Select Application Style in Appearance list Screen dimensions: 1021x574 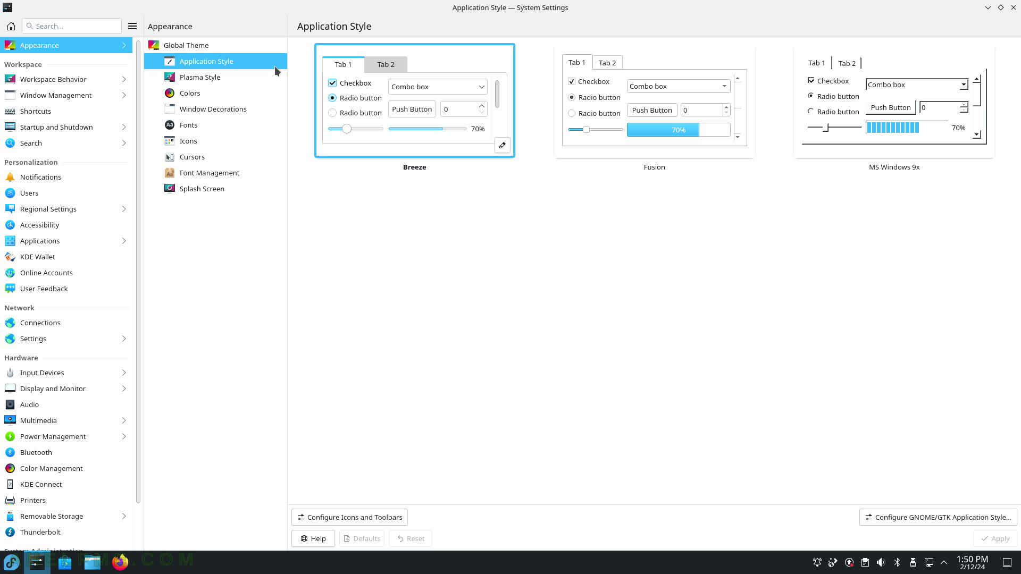click(215, 61)
